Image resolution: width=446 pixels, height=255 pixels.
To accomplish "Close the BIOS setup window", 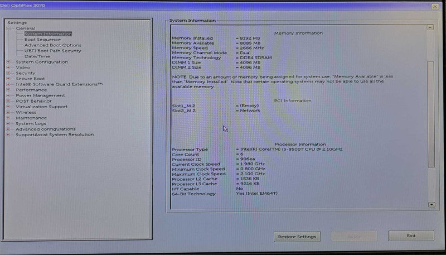I will click(435, 6).
